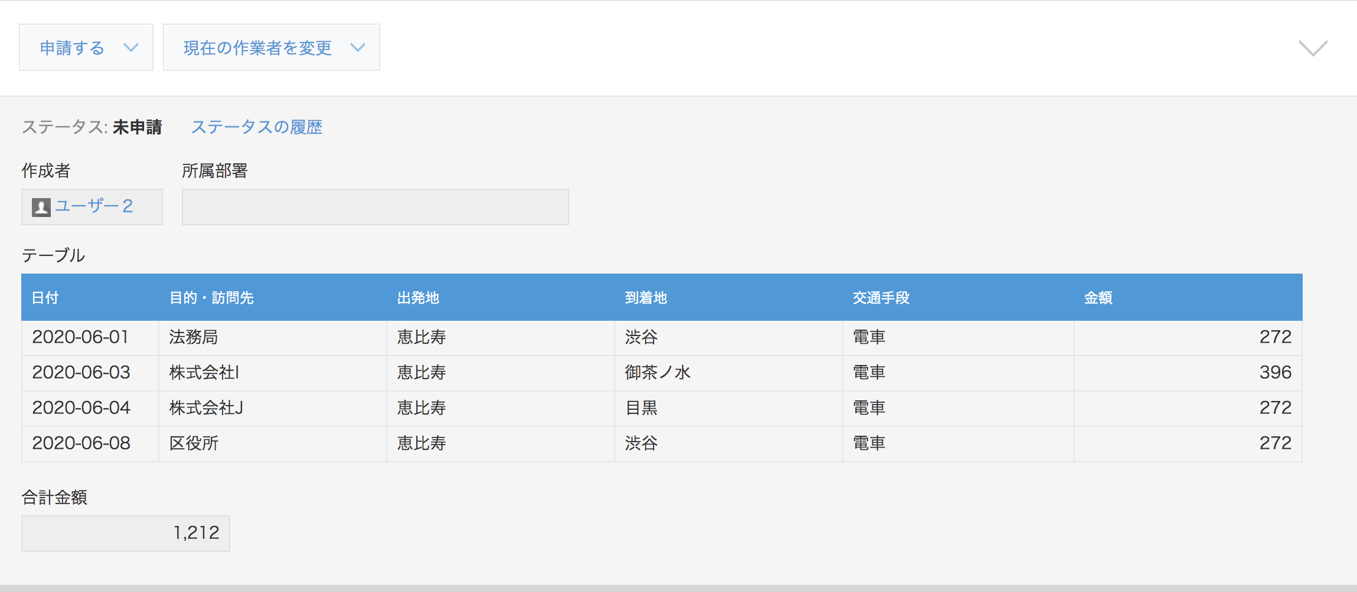Image resolution: width=1357 pixels, height=592 pixels.
Task: Open the ステータスの履歴 link
Action: 257,127
